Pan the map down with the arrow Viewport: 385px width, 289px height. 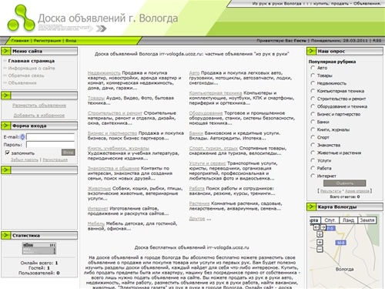tap(320, 234)
